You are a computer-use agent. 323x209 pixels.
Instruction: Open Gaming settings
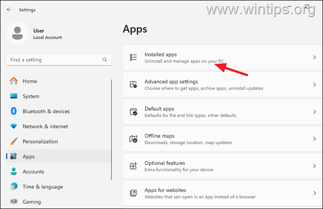(x=59, y=201)
